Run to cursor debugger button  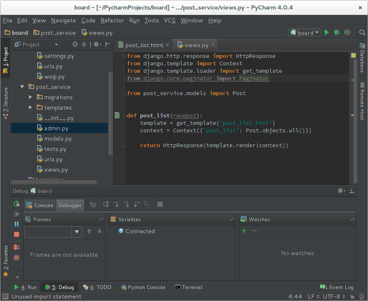click(147, 204)
